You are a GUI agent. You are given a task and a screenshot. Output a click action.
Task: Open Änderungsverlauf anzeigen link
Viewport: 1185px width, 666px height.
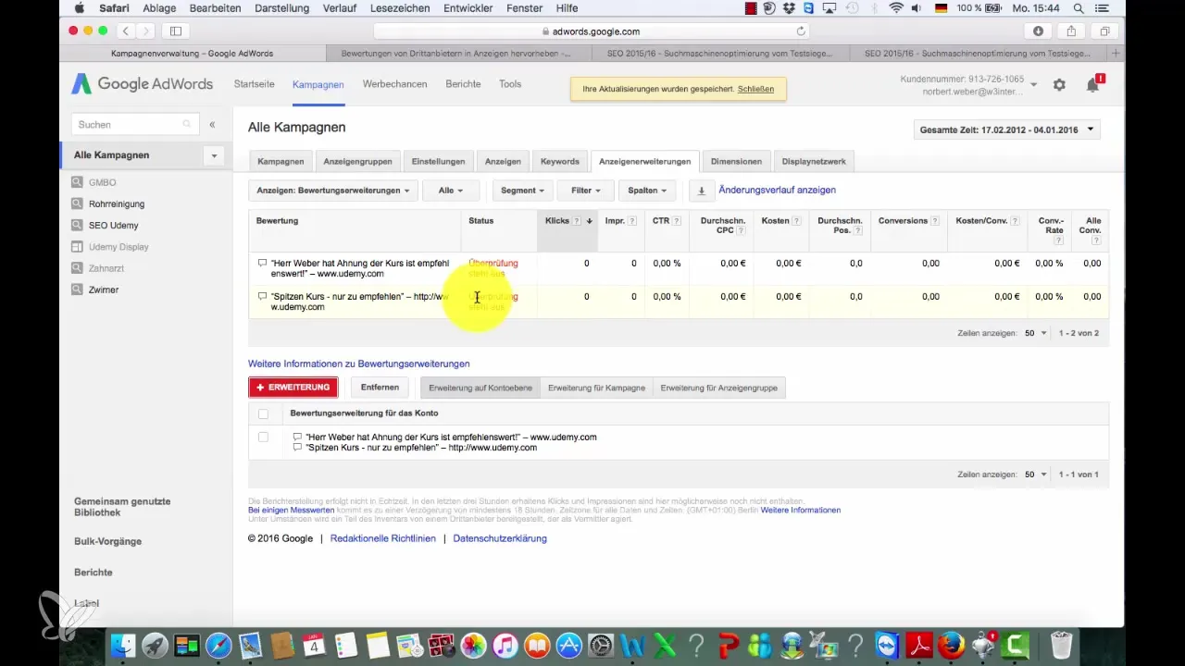pyautogui.click(x=777, y=190)
